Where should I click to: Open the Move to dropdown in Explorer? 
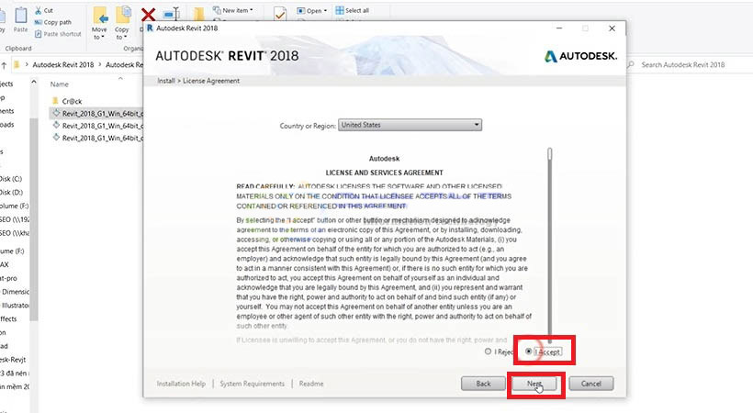pyautogui.click(x=99, y=24)
